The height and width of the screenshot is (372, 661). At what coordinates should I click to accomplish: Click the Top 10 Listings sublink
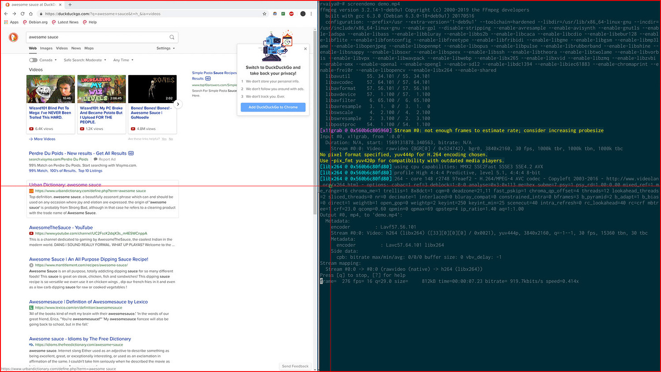tap(91, 170)
